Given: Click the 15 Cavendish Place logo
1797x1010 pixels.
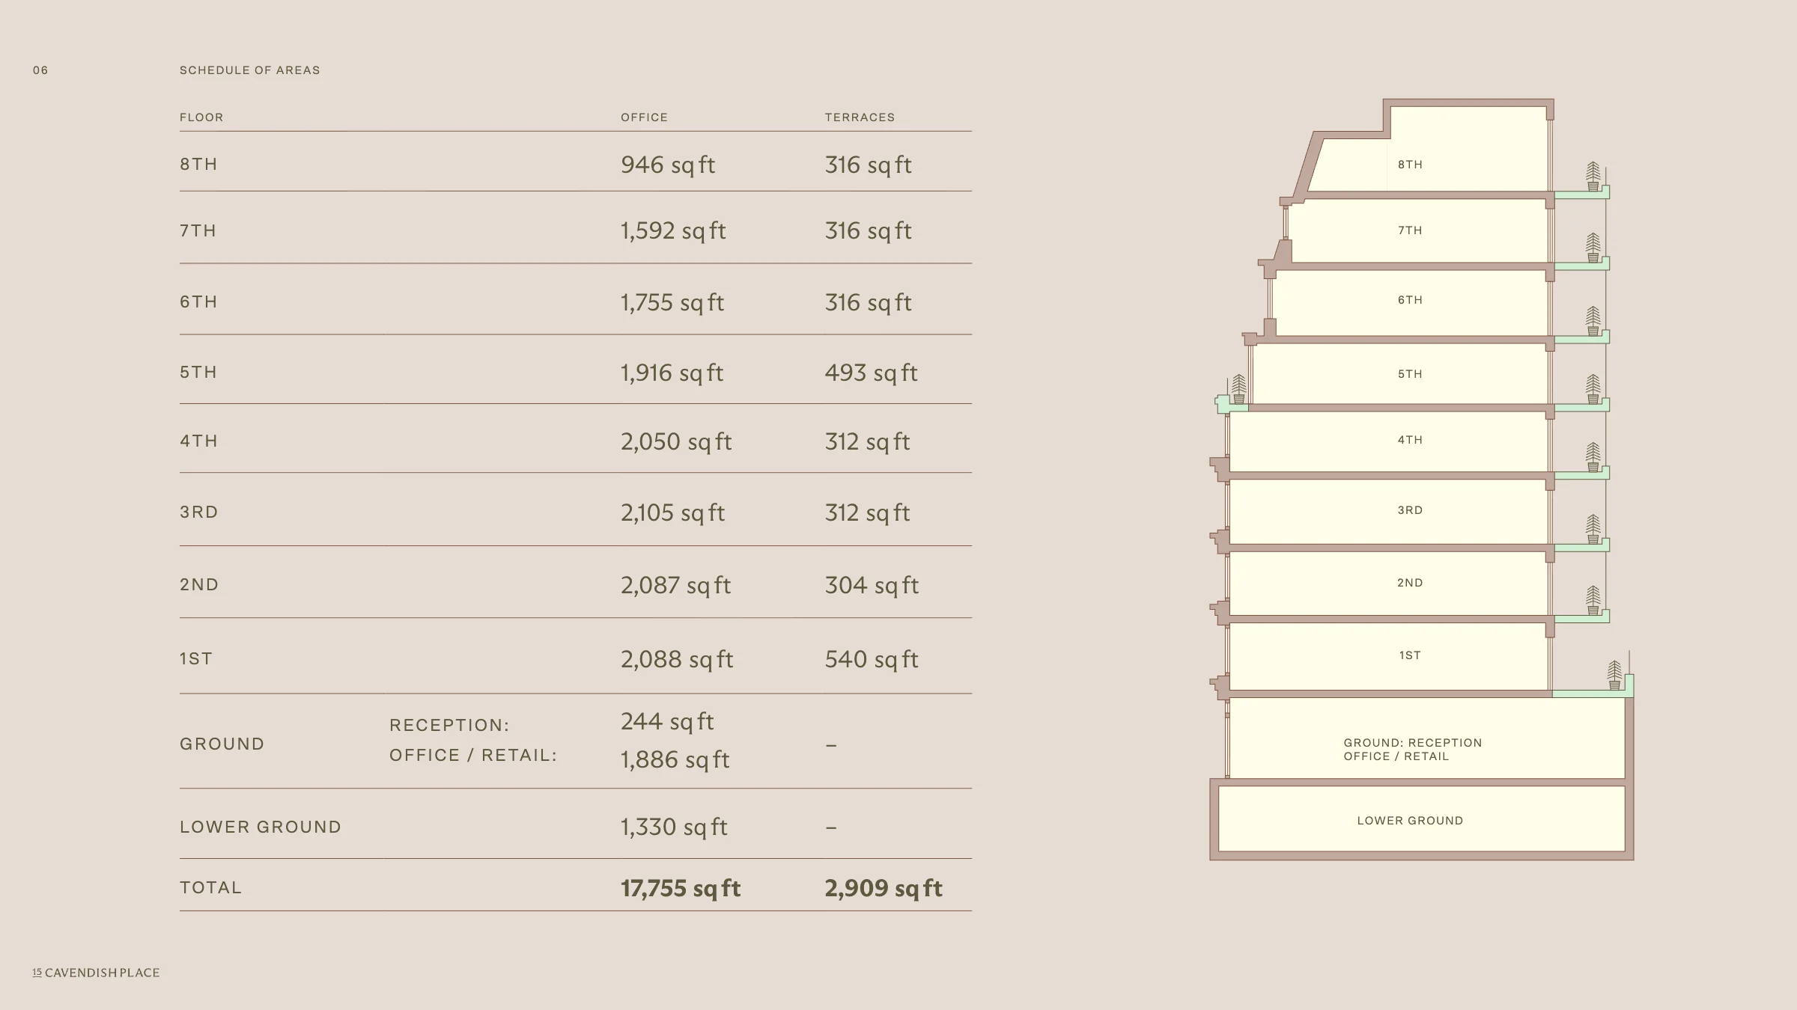Looking at the screenshot, I should coord(96,973).
